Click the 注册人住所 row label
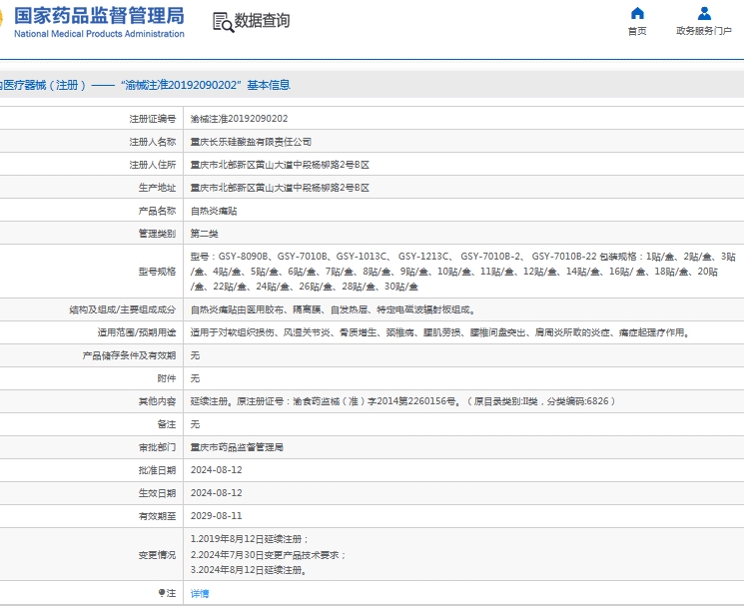This screenshot has width=744, height=609. [153, 165]
